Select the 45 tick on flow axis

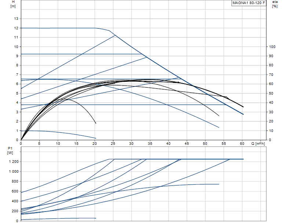(x=187, y=144)
